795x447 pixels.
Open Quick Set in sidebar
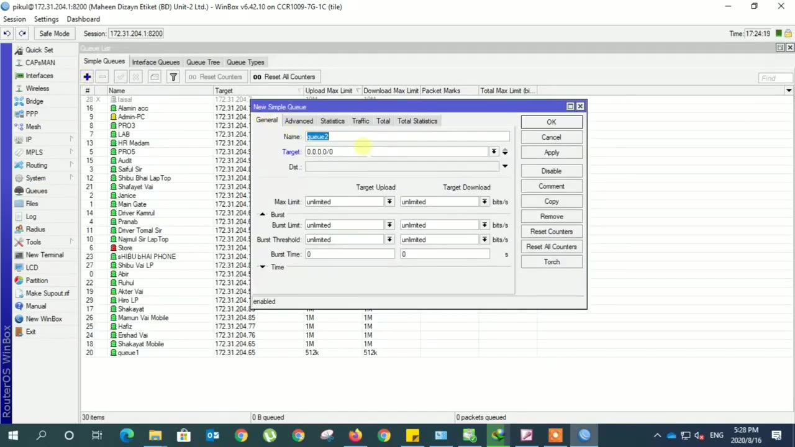(39, 50)
